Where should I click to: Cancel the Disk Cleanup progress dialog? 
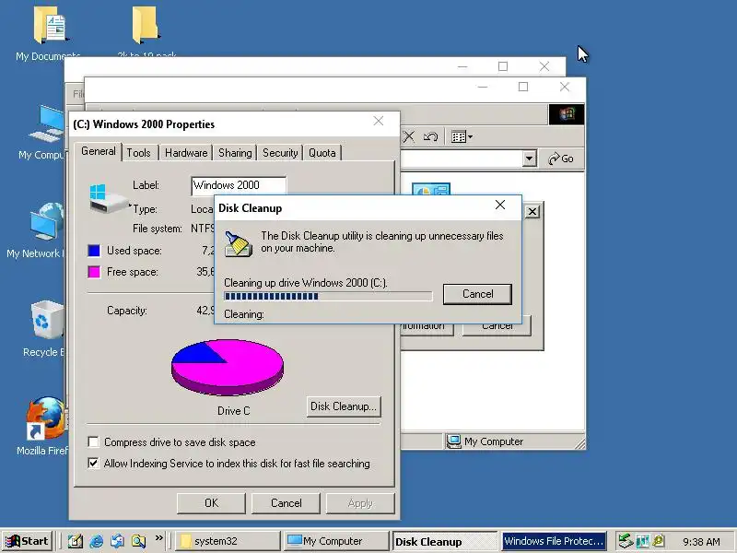coord(477,294)
